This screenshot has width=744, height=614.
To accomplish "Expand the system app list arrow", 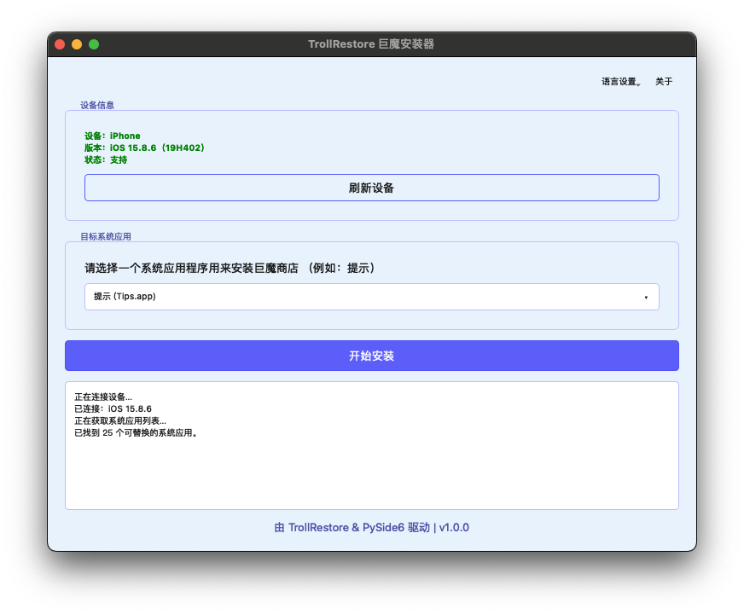I will point(646,298).
